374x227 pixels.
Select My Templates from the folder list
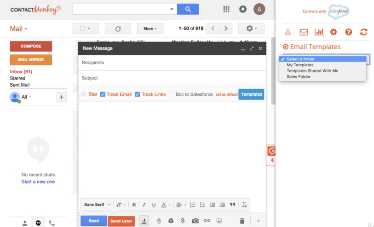click(300, 65)
